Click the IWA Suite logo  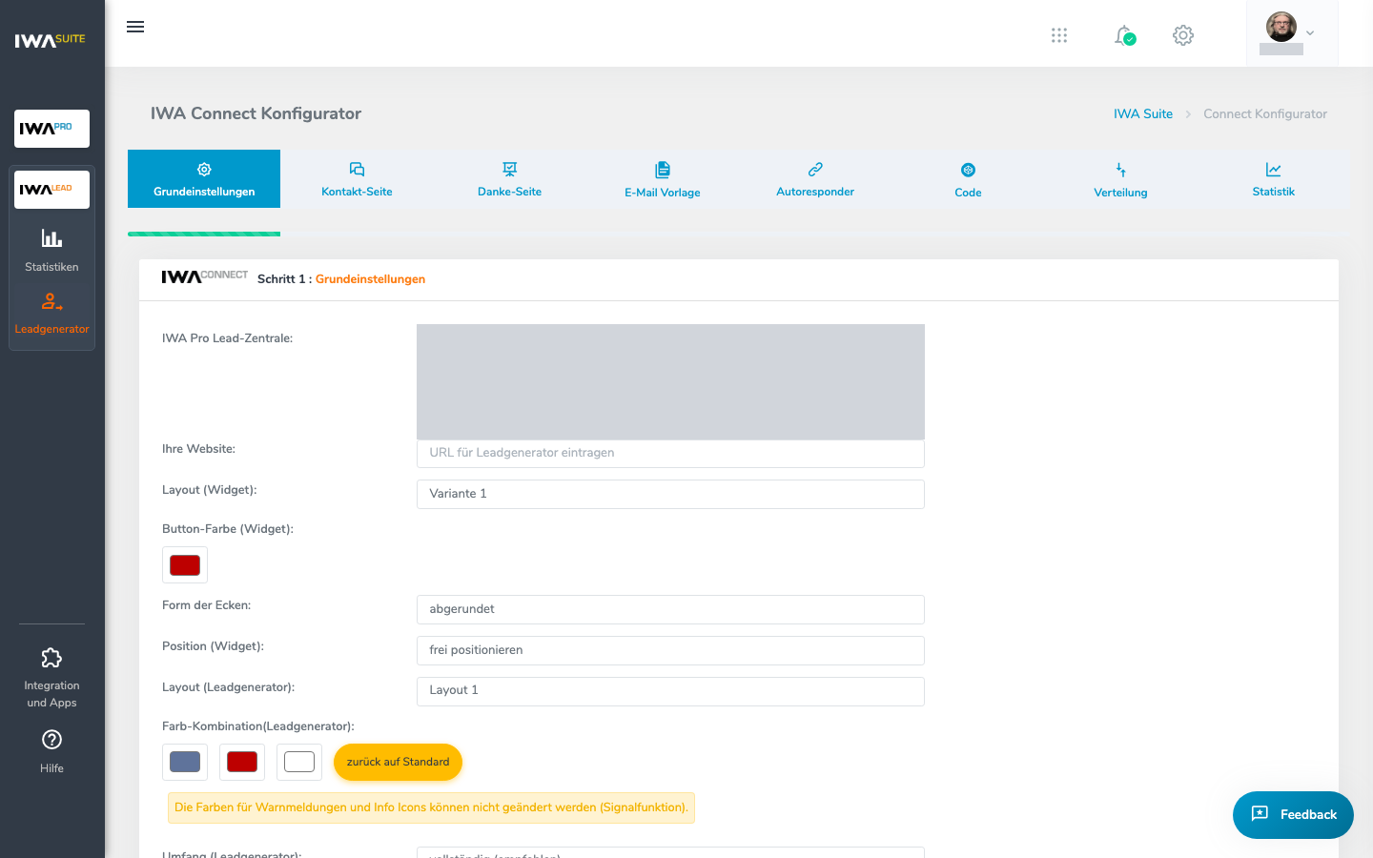[x=51, y=40]
